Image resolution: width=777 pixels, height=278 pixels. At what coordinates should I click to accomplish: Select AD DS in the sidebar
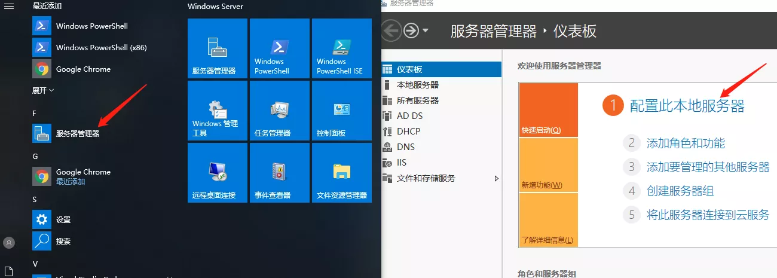409,116
